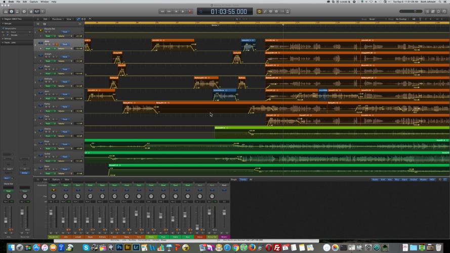Open Photoshop from the Dock

(119, 247)
